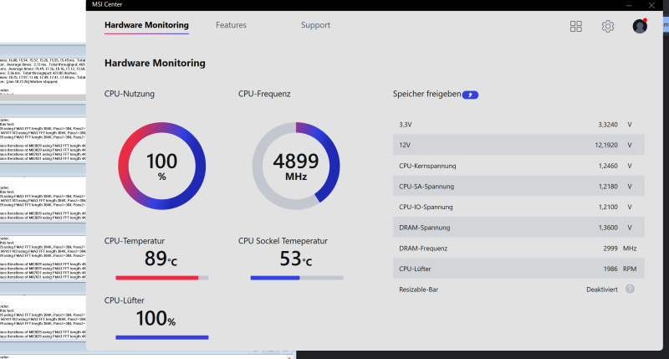
Task: Click the CPU-Frequenz 4899 MHz gauge
Action: coord(296,166)
